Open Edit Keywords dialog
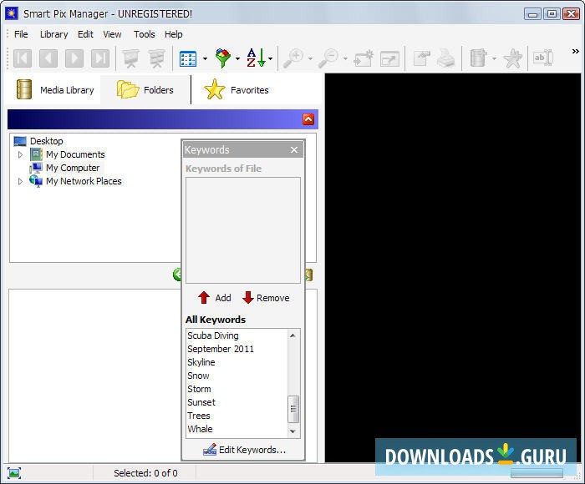The image size is (585, 484). pyautogui.click(x=244, y=450)
